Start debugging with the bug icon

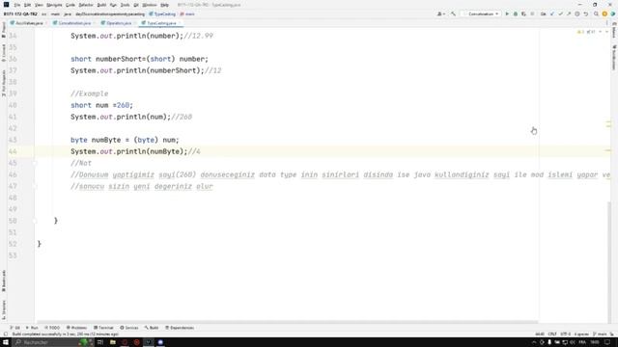[x=515, y=13]
